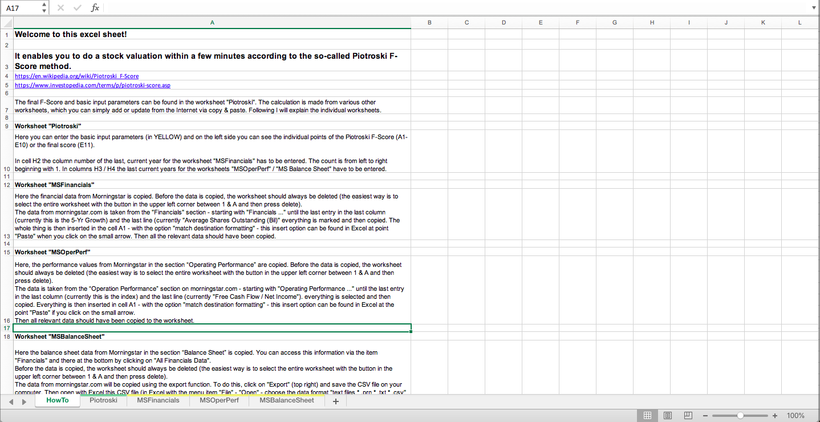Image resolution: width=820 pixels, height=422 pixels.
Task: Click the 'Worksheet "MSOperPerf"' heading cell
Action: [x=212, y=252]
